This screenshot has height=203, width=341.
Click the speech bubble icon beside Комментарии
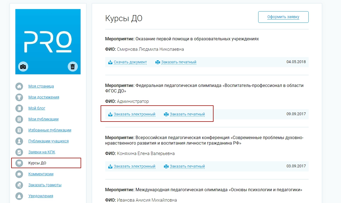pyautogui.click(x=19, y=174)
